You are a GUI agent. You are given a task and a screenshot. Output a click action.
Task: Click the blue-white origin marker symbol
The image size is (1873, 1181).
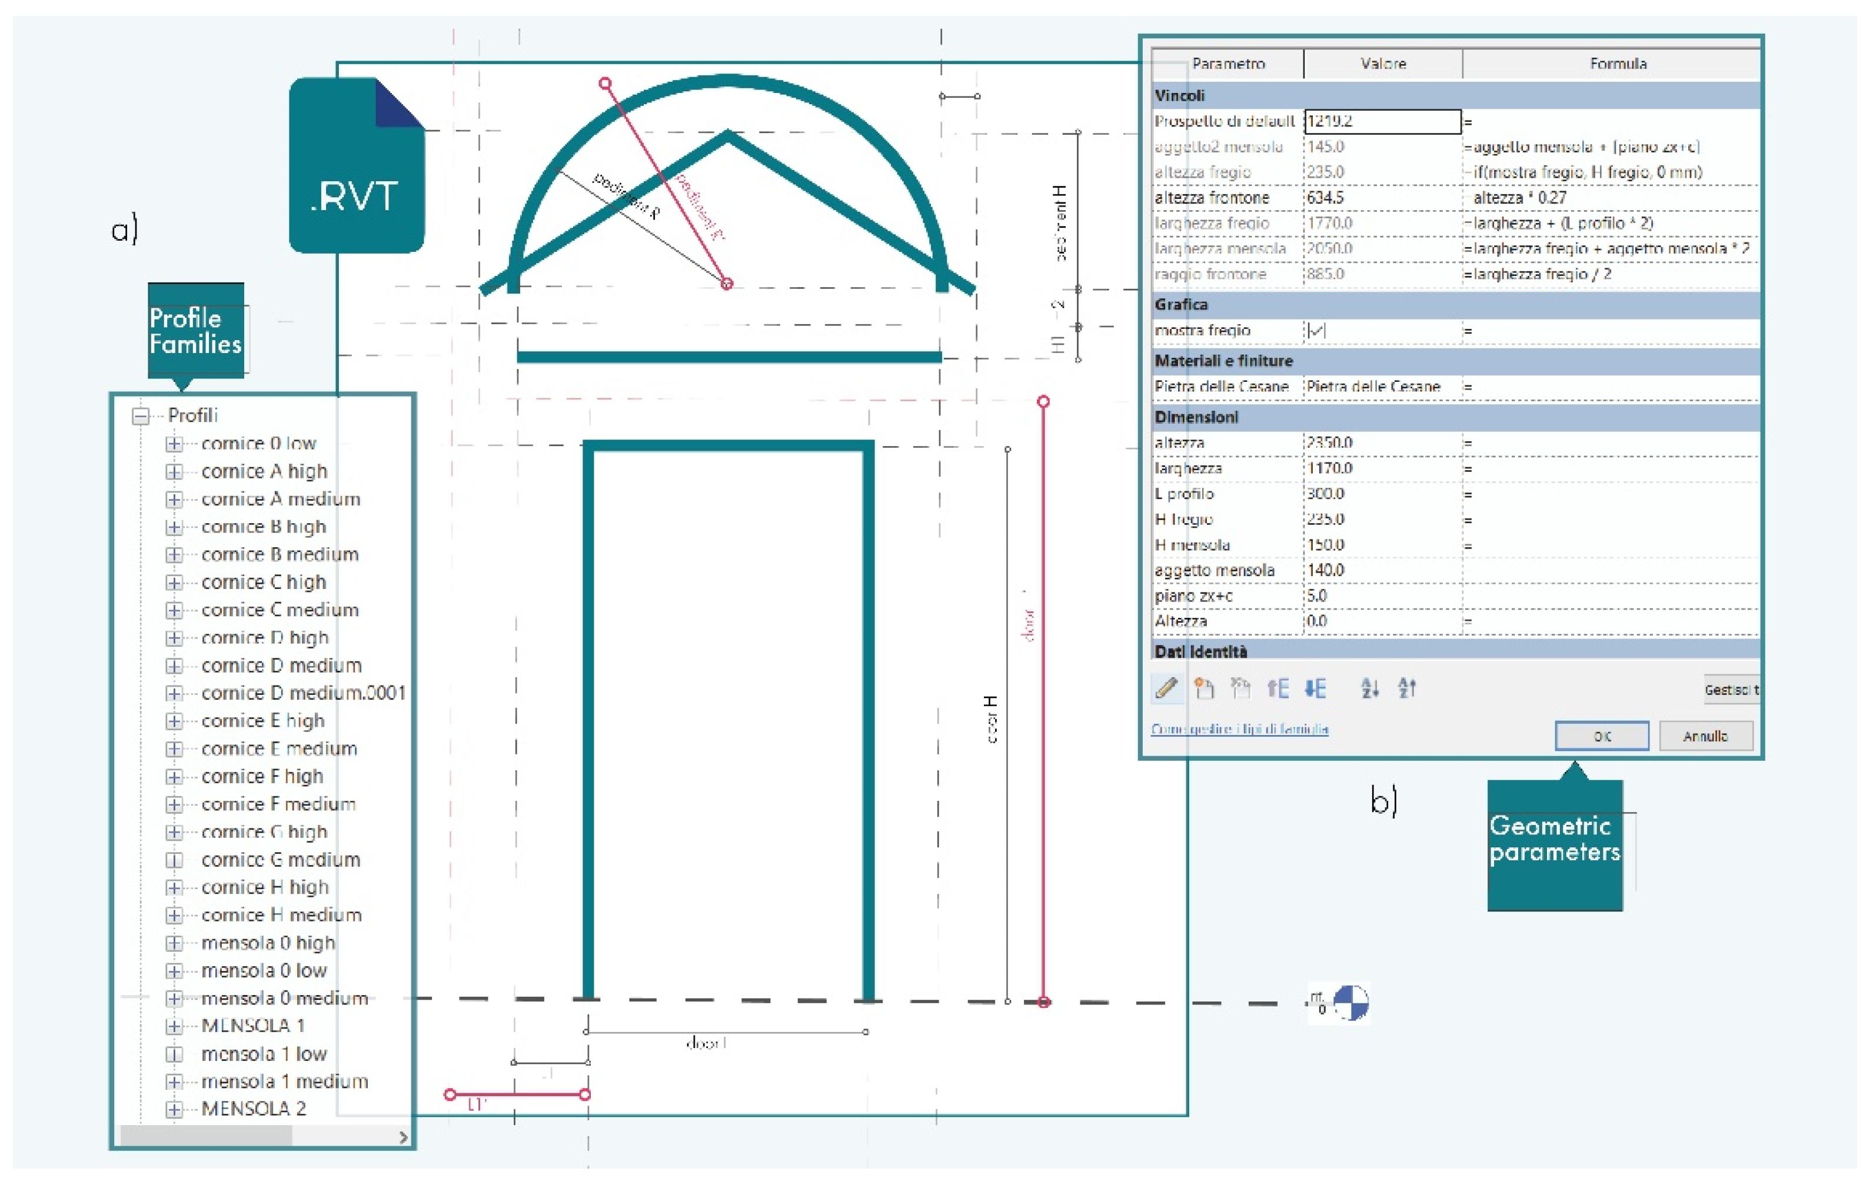(1351, 1003)
